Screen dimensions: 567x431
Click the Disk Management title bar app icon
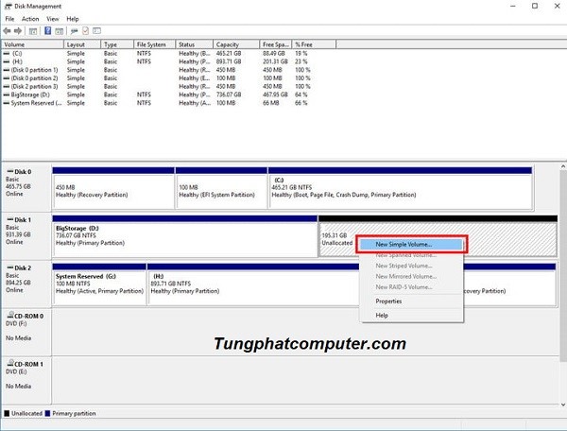tap(8, 7)
